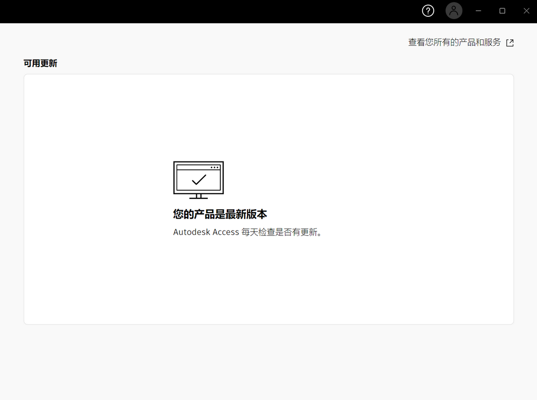Select the monitor checkmark illustration
This screenshot has height=400, width=537.
click(198, 179)
